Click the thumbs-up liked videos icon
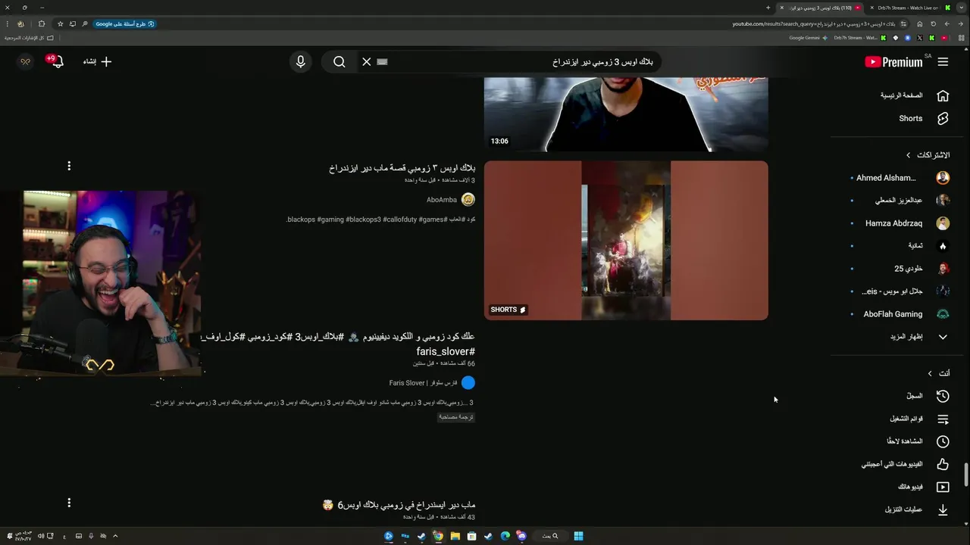Image resolution: width=970 pixels, height=545 pixels. pyautogui.click(x=943, y=464)
